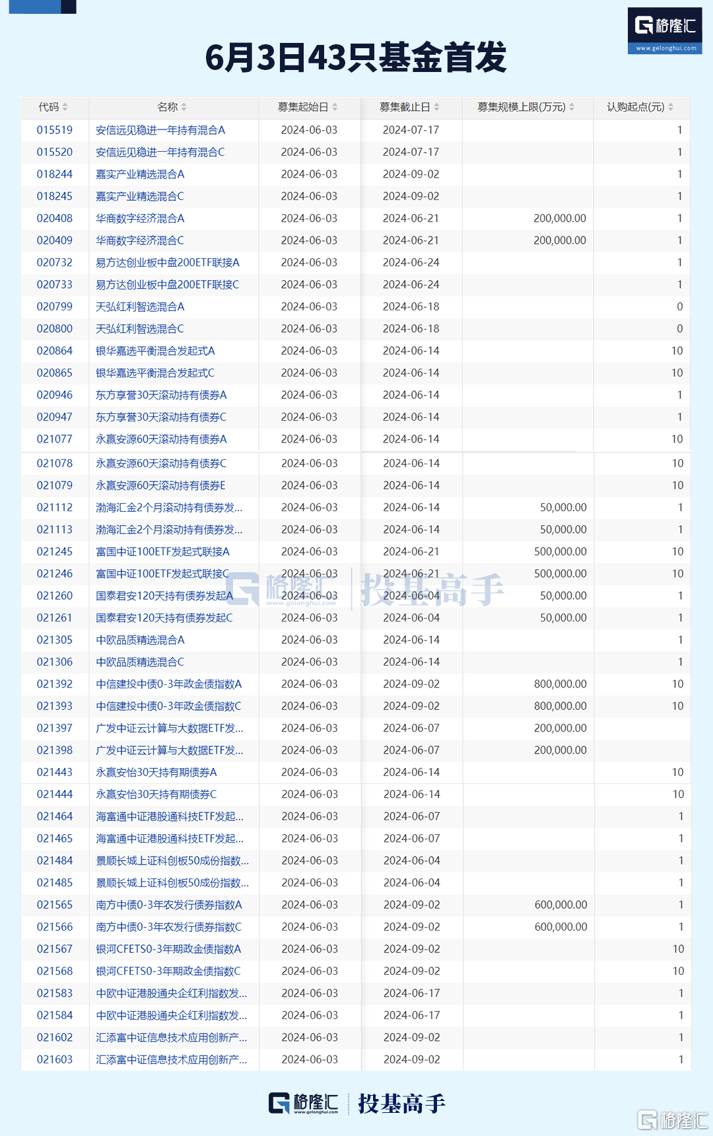
Task: Open the fund 国泰君安120天持有债券发起C
Action: point(164,618)
